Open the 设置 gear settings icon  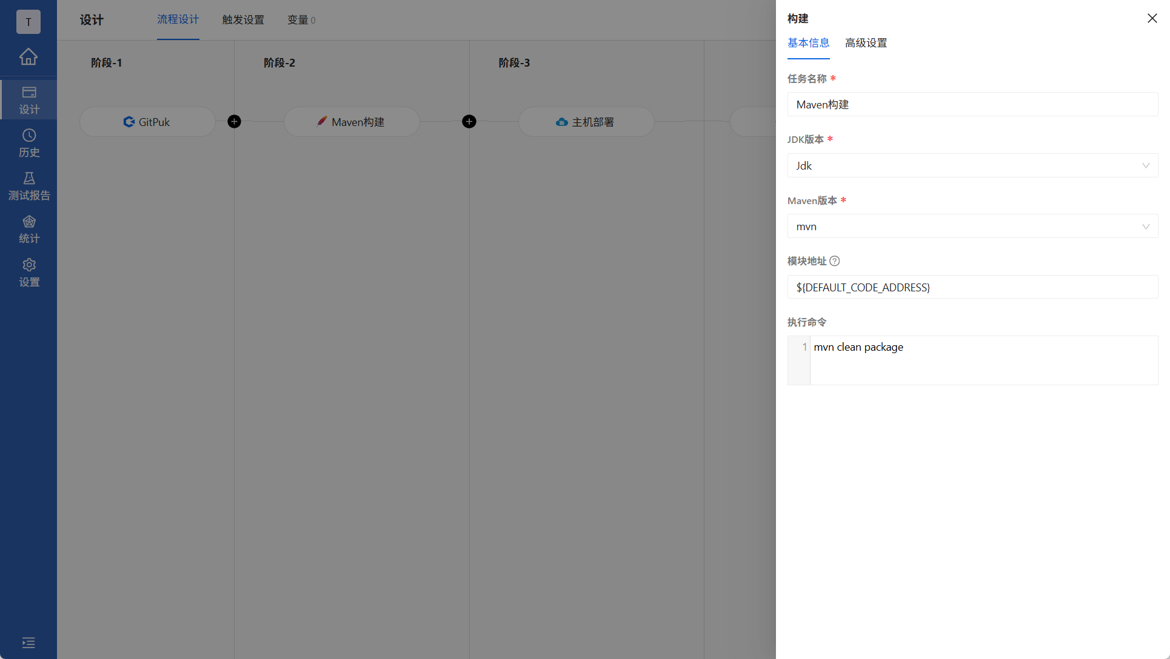28,273
